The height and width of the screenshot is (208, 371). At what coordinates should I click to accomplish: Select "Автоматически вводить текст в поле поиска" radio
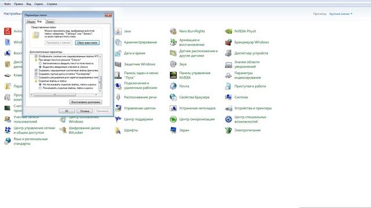click(x=40, y=64)
